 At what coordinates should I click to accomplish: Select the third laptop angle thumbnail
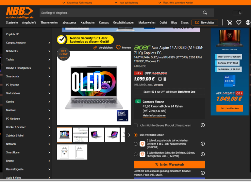pos(96,135)
